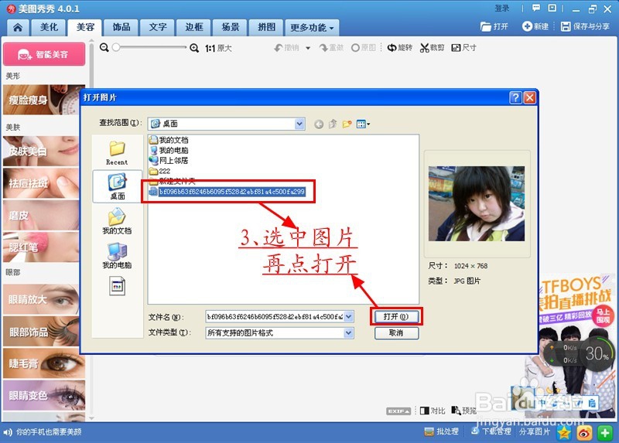Screen dimensions: 619x443
Task: Expand the 文件名 dropdown arrow
Action: point(349,316)
